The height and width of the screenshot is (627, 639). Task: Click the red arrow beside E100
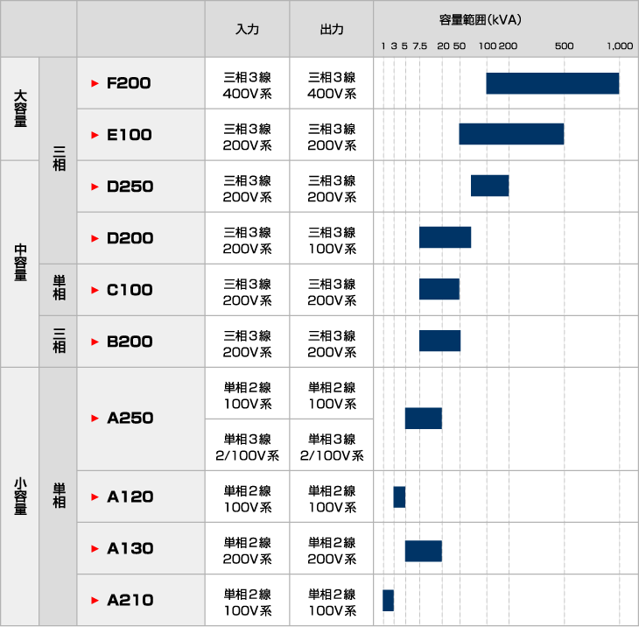pyautogui.click(x=95, y=136)
